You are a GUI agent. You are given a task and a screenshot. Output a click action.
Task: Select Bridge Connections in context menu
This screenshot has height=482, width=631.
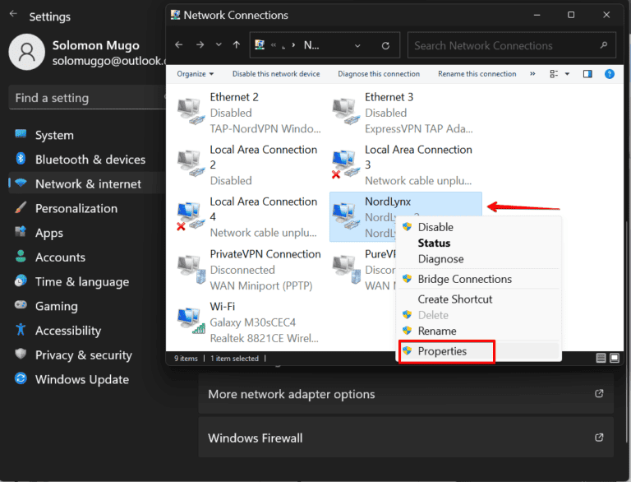tap(464, 279)
